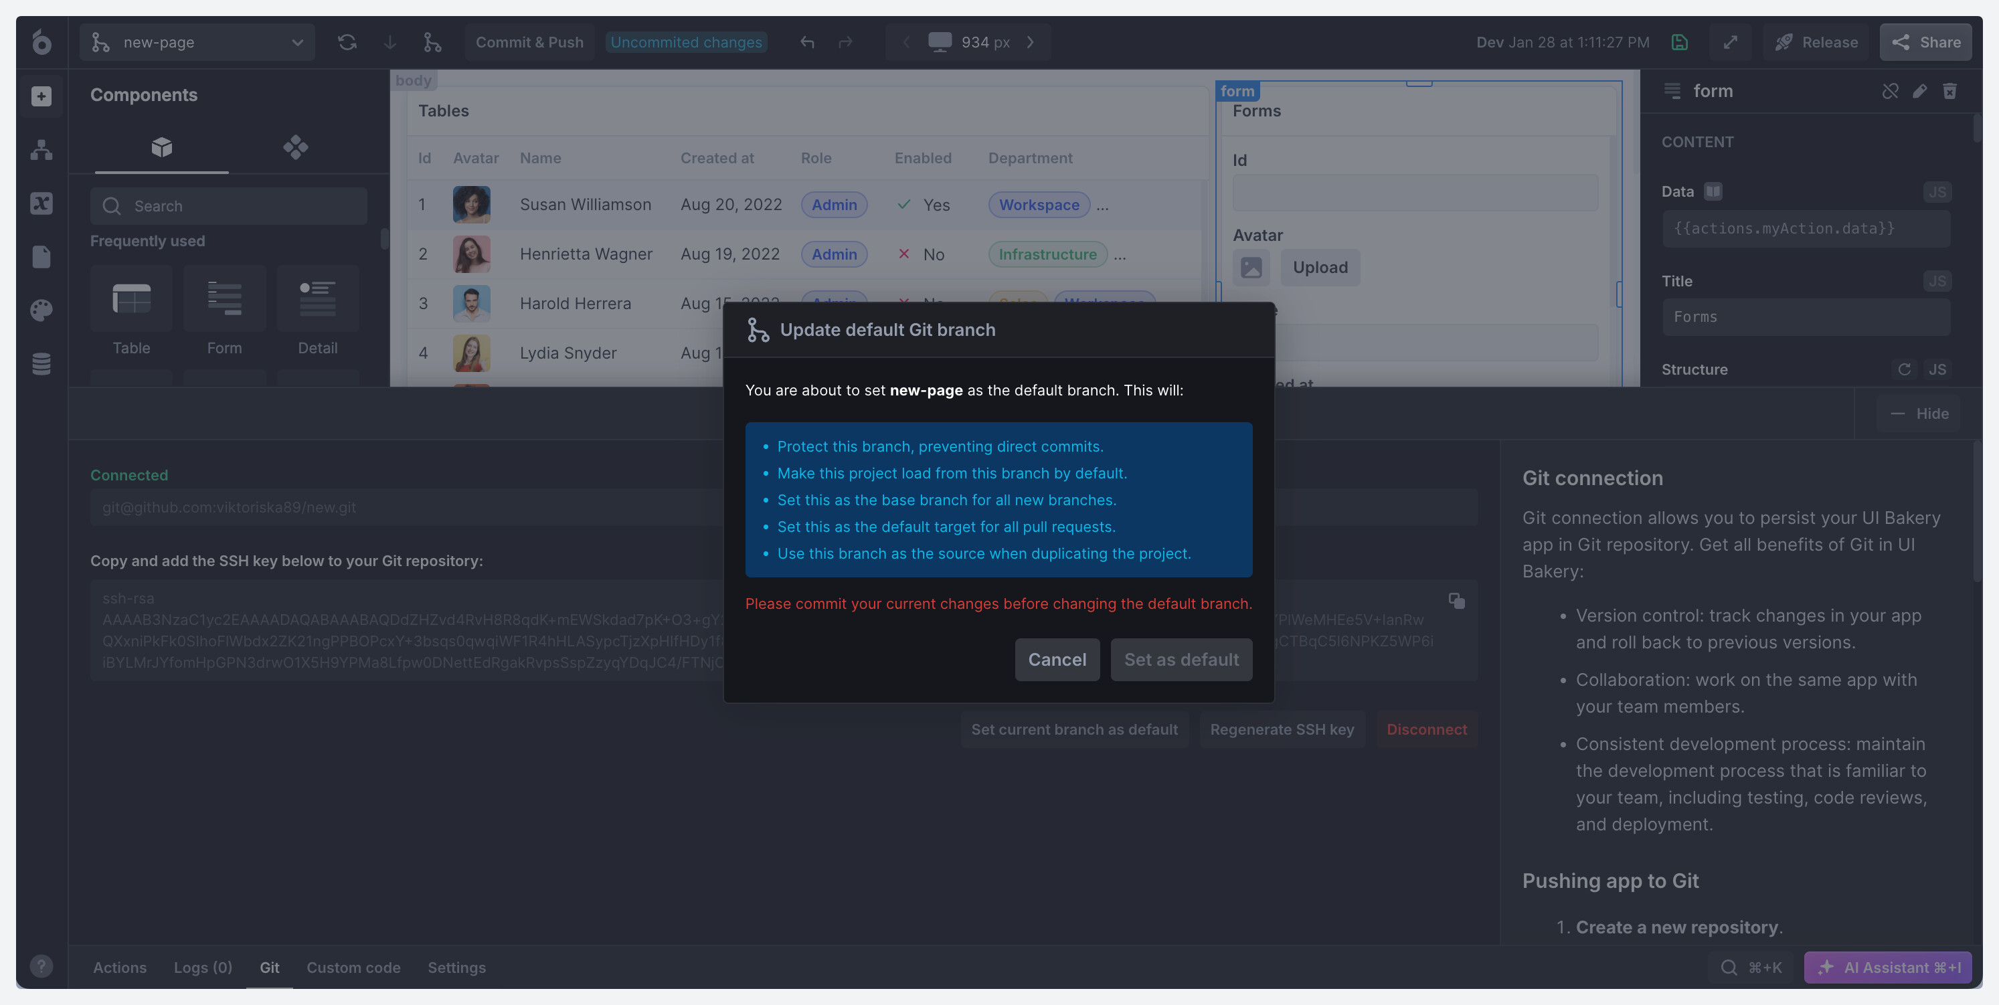
Task: Open the ⌘+K search button
Action: point(1751,967)
